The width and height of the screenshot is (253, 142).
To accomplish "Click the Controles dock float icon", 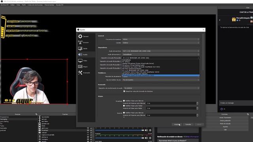I will pos(248,114).
